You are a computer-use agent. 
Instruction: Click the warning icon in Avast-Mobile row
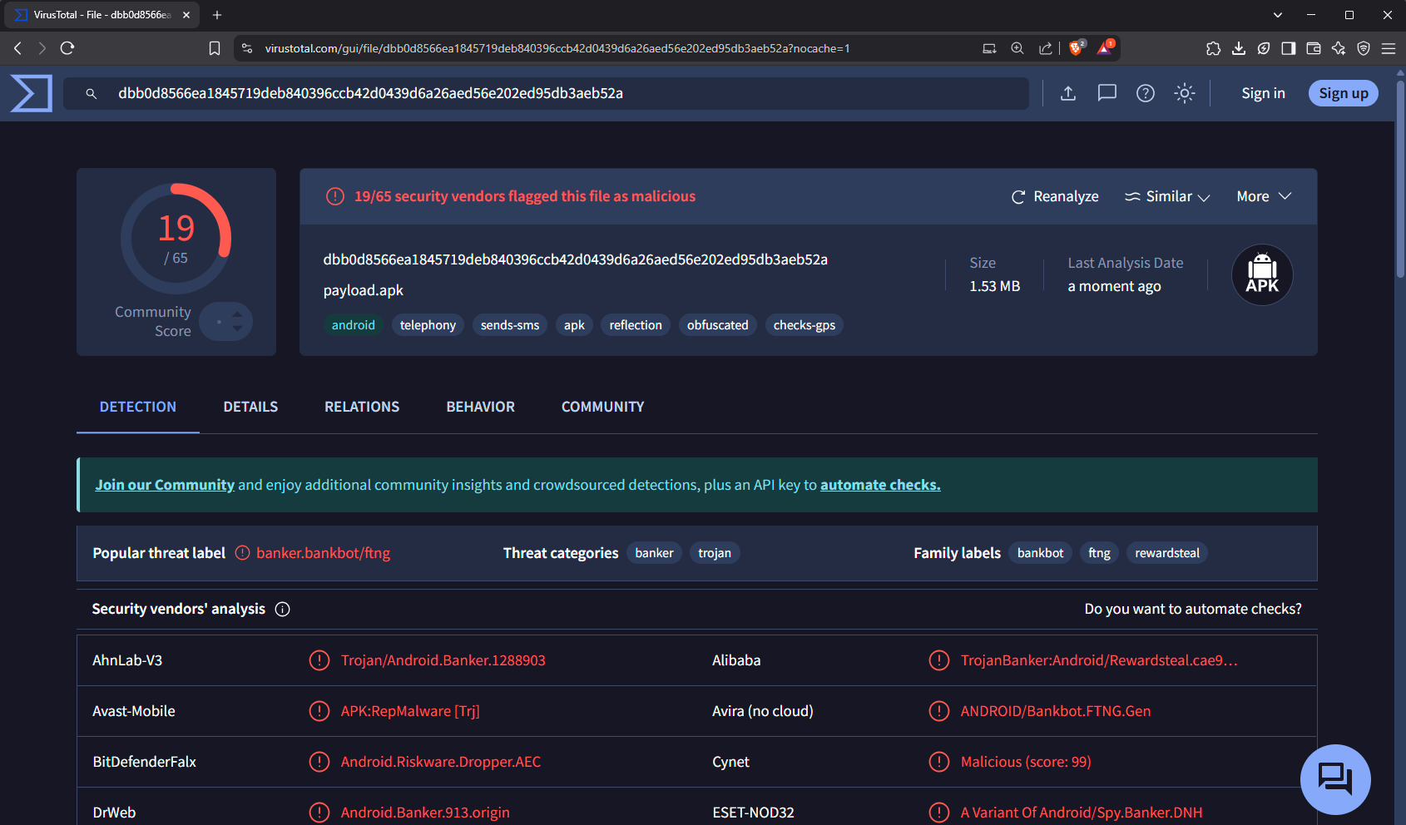click(x=319, y=711)
